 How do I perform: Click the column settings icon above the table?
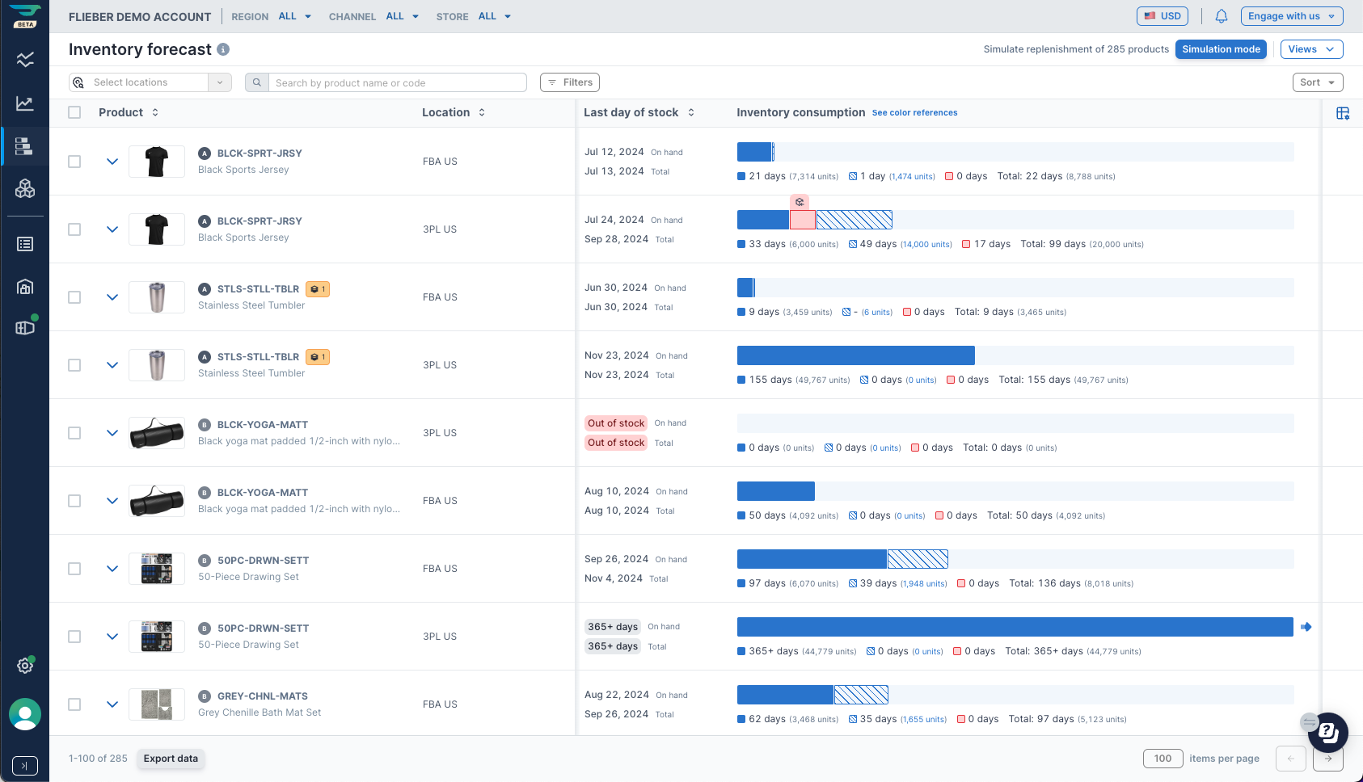[1344, 113]
